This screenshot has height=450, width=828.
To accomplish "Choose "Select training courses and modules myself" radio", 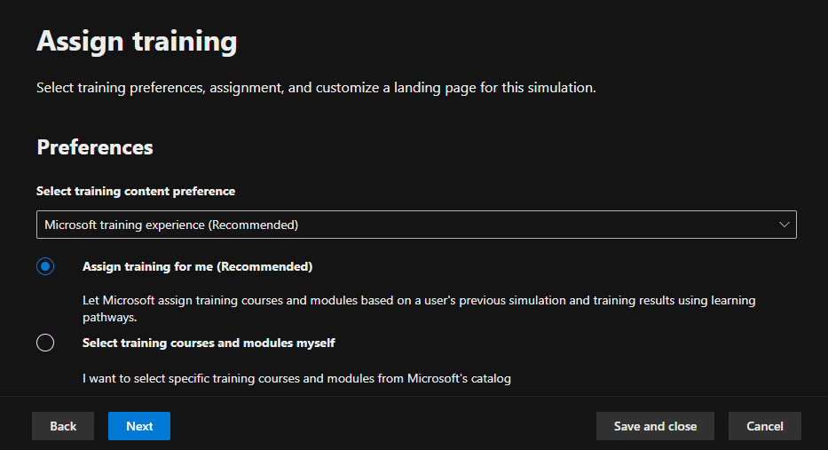I will point(45,343).
